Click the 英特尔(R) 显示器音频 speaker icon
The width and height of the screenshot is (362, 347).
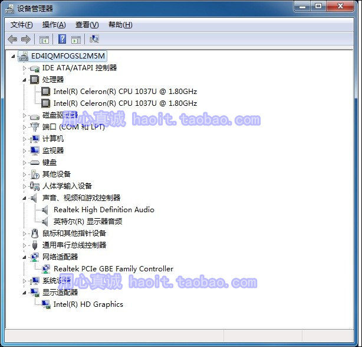click(45, 222)
